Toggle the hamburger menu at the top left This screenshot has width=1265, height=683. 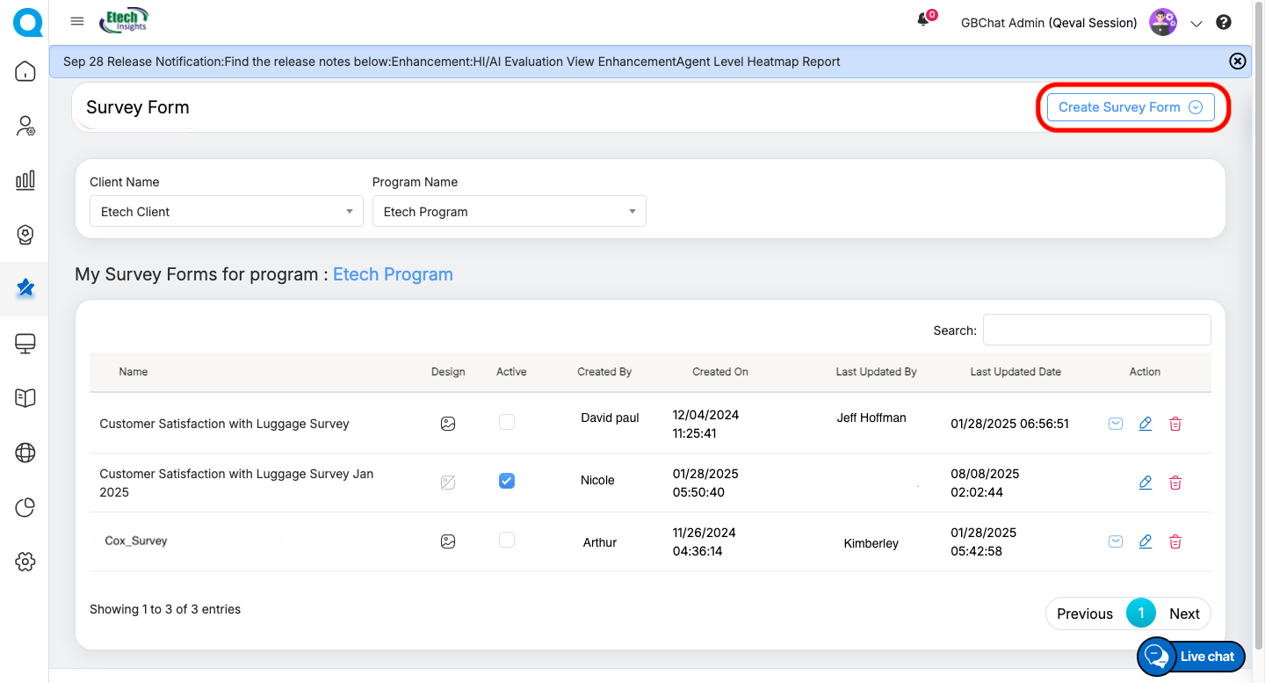(x=77, y=21)
